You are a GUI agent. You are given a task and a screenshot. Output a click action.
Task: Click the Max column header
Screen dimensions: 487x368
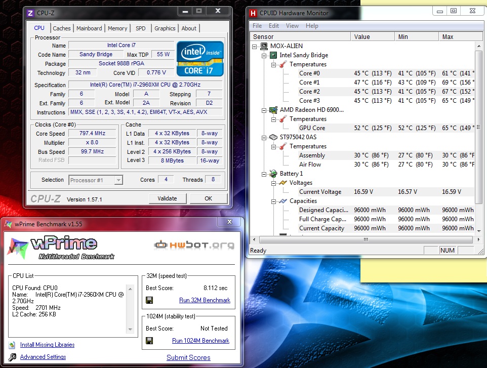pos(461,36)
